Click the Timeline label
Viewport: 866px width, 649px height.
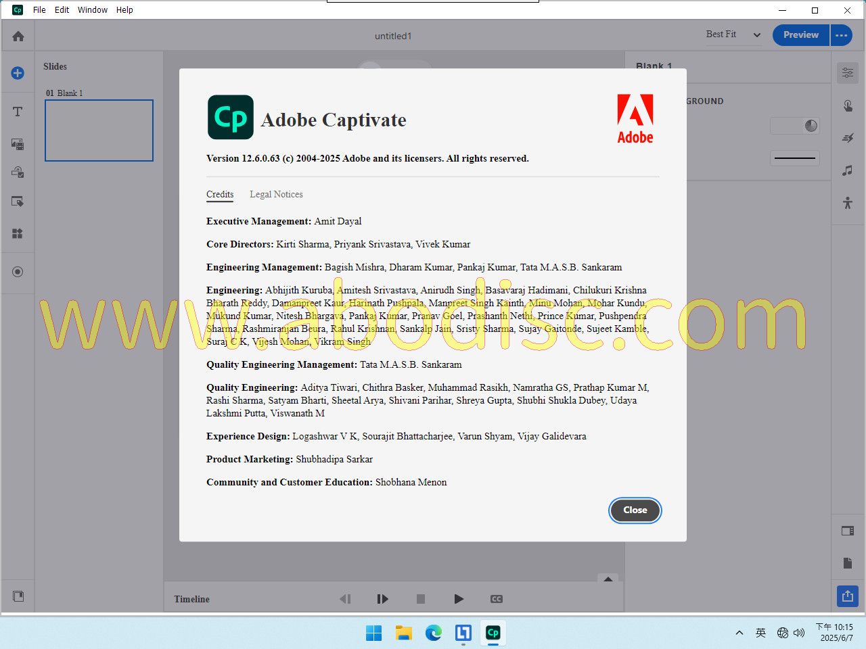191,599
